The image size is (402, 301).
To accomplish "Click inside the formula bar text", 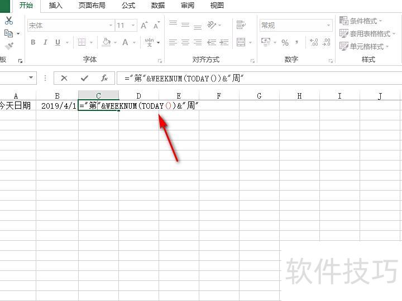I will coord(184,79).
